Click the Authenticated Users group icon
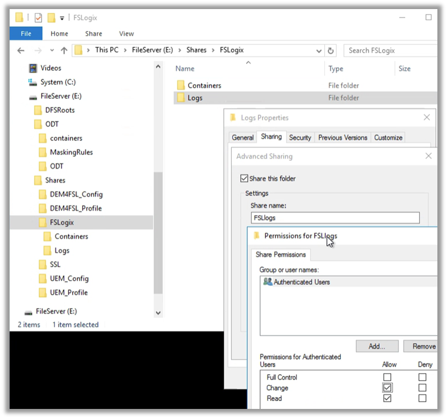This screenshot has height=418, width=447. 268,282
